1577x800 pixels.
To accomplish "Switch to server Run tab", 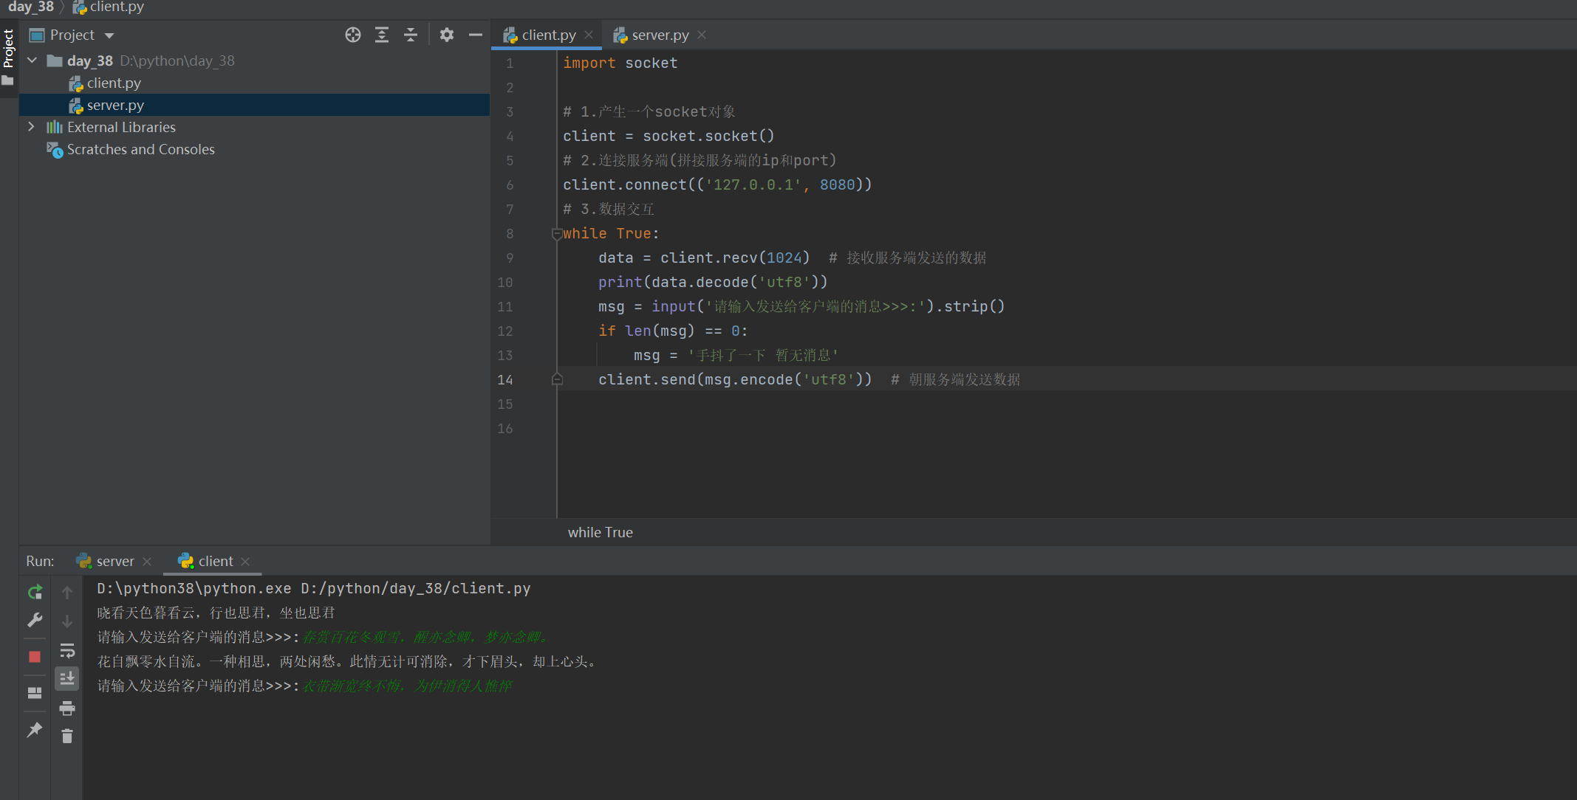I will 114,561.
